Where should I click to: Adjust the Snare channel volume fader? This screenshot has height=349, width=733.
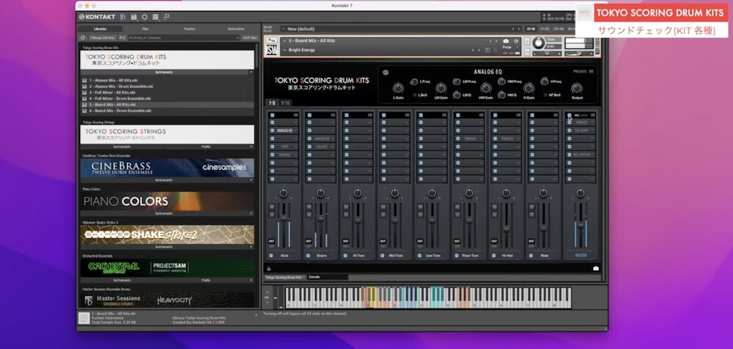tap(321, 218)
